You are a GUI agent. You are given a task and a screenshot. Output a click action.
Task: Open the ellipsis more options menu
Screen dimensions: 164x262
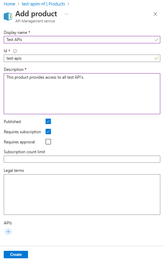(x=66, y=14)
